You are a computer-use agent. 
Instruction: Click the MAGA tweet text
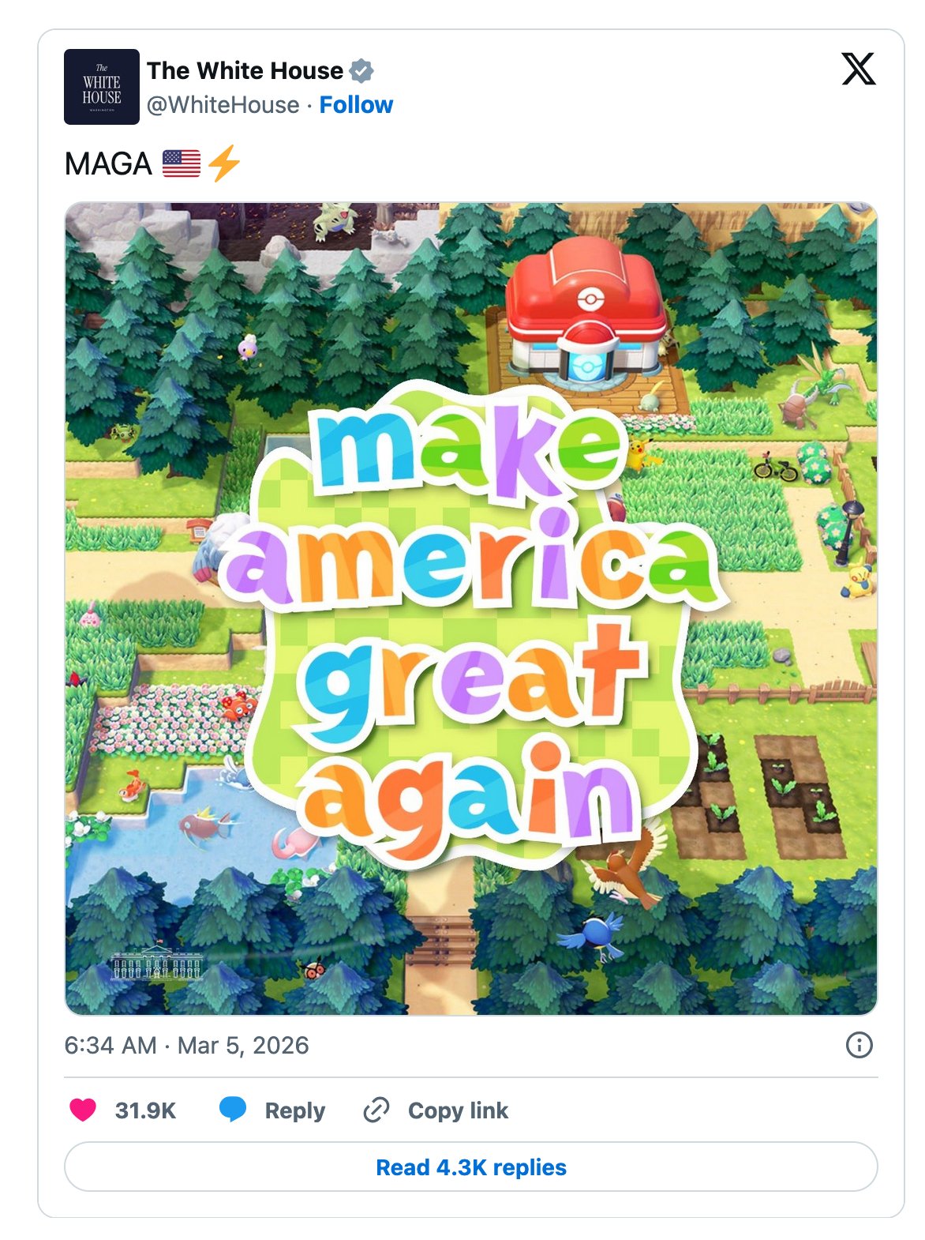pos(108,164)
